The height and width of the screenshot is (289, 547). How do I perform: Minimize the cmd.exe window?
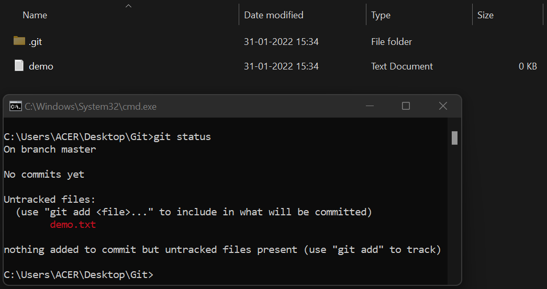[x=370, y=106]
